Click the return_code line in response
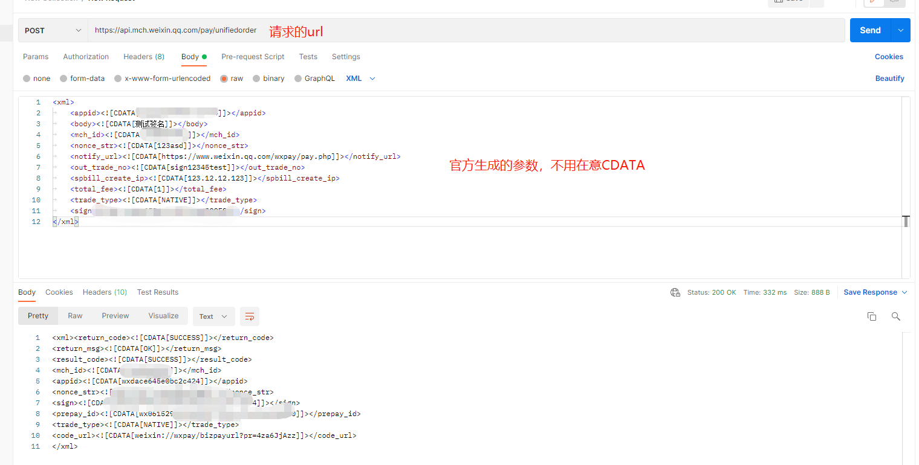Viewport: 919px width, 465px height. (163, 338)
